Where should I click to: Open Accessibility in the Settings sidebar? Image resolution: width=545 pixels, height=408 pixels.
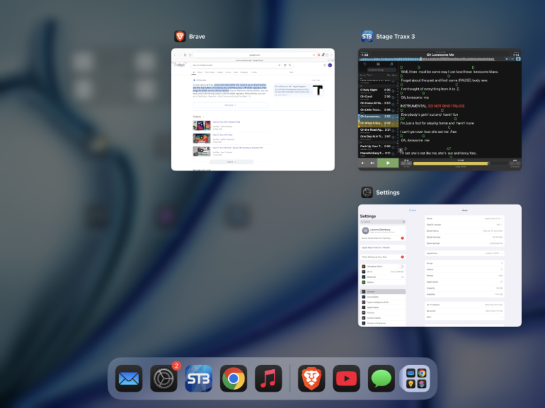click(383, 297)
